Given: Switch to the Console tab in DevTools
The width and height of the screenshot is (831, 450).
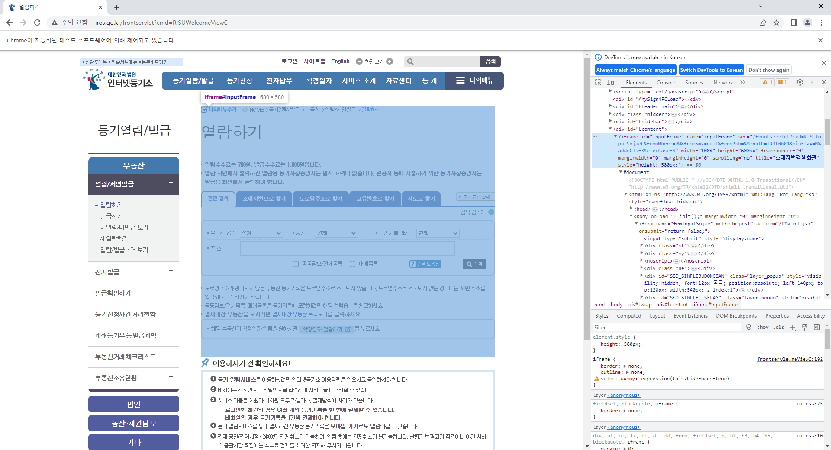Looking at the screenshot, I should [x=666, y=83].
